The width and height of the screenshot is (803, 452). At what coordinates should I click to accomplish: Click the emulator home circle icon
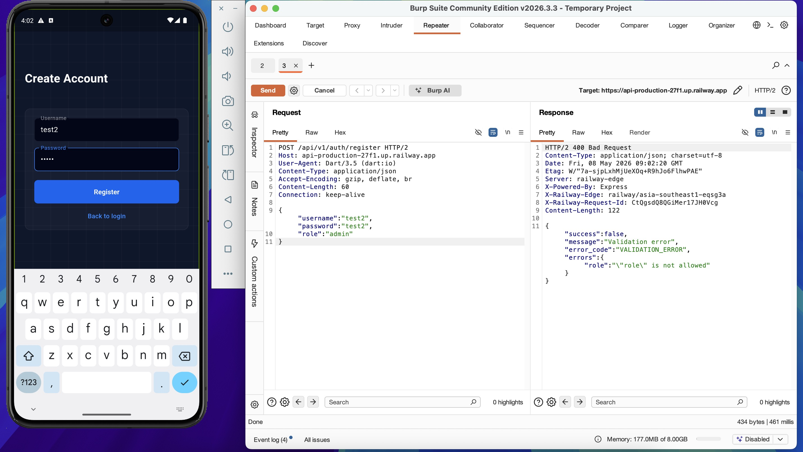pos(228,224)
